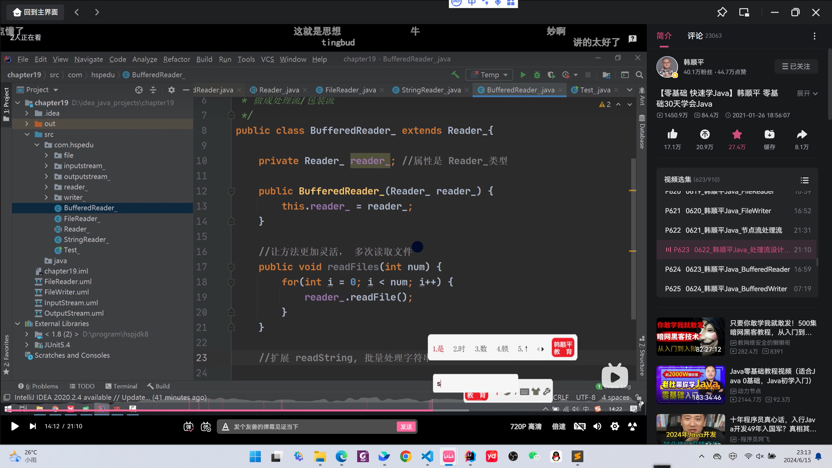Viewport: 832px width, 468px height.
Task: Click the video progress bar
Action: pyautogui.click(x=323, y=410)
